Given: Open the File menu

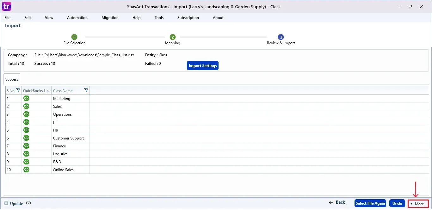Looking at the screenshot, I should (x=7, y=18).
